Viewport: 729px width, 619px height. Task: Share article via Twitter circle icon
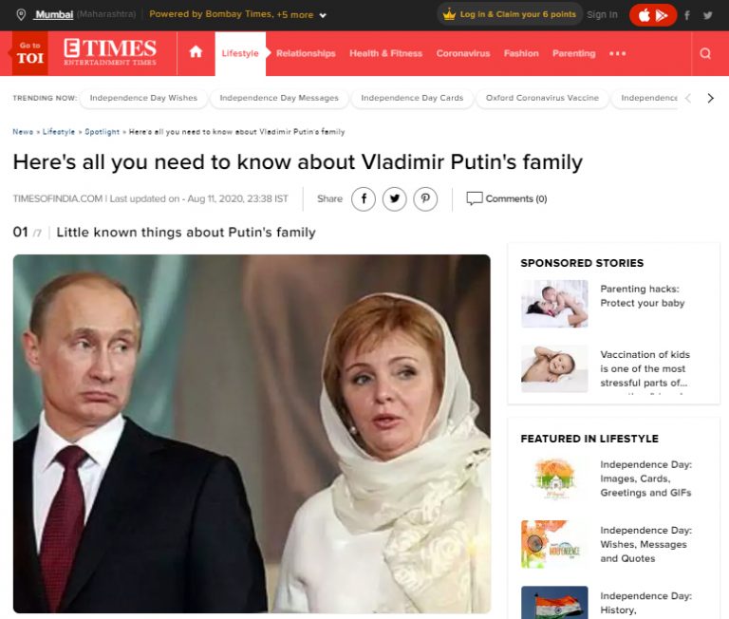click(x=395, y=199)
